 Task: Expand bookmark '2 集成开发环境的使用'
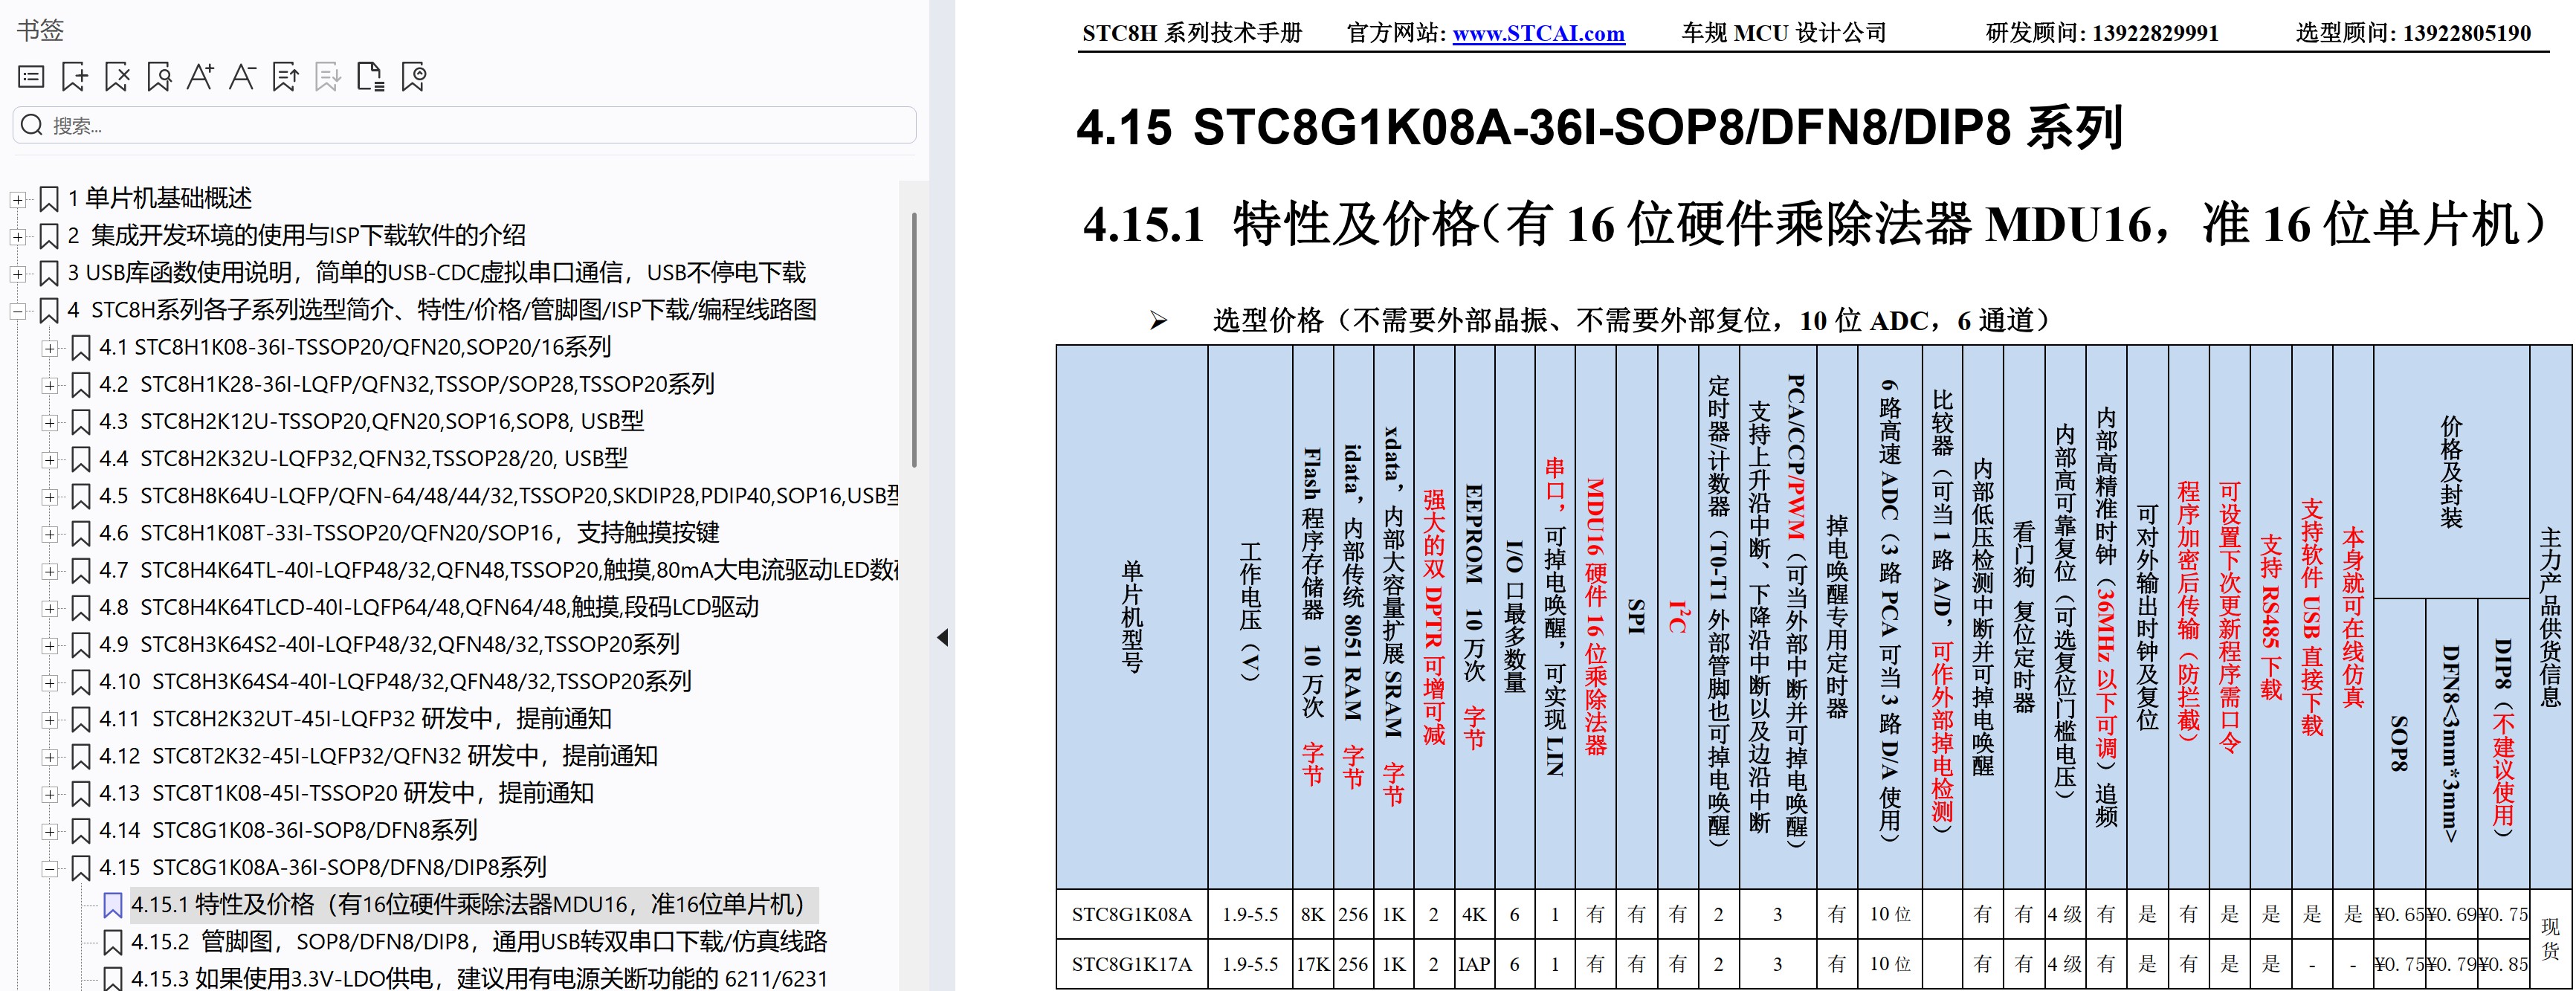tap(17, 236)
